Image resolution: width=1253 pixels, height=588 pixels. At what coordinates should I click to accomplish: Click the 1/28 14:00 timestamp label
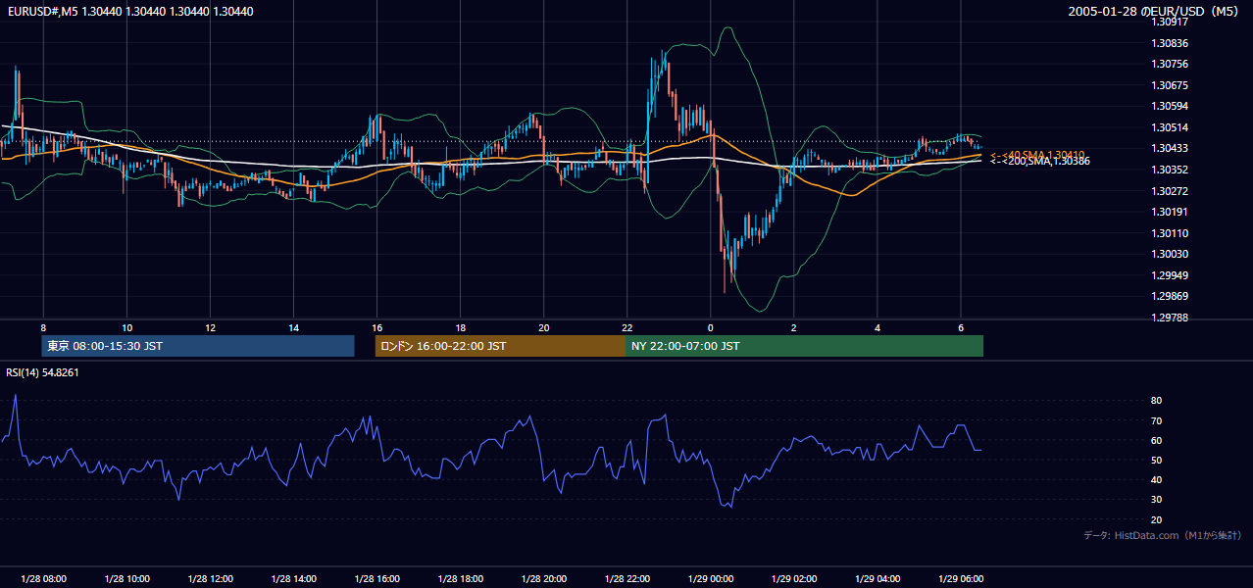tap(293, 578)
